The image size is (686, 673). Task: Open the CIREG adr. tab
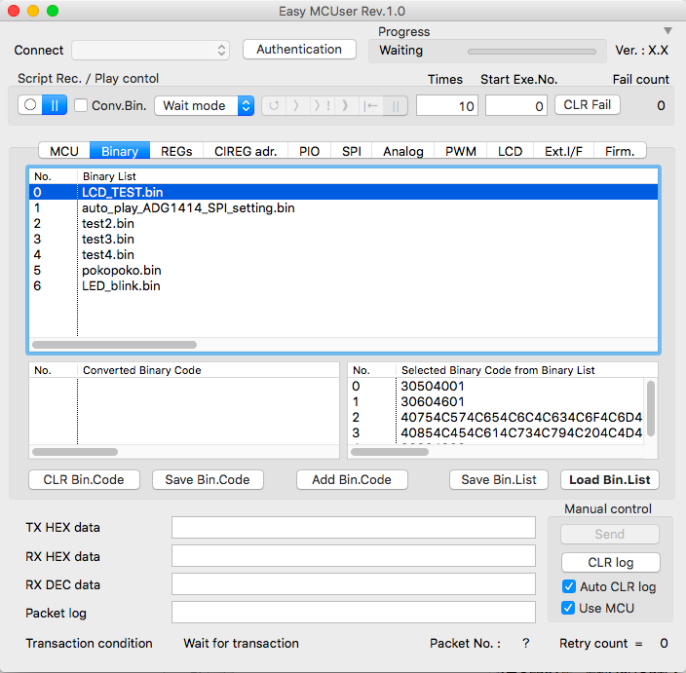(x=246, y=151)
